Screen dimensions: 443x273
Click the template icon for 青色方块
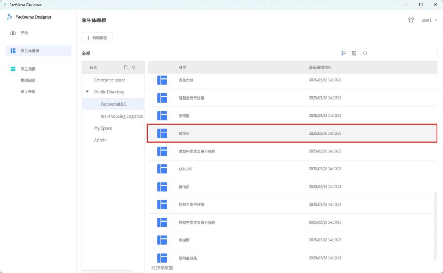tap(162, 80)
